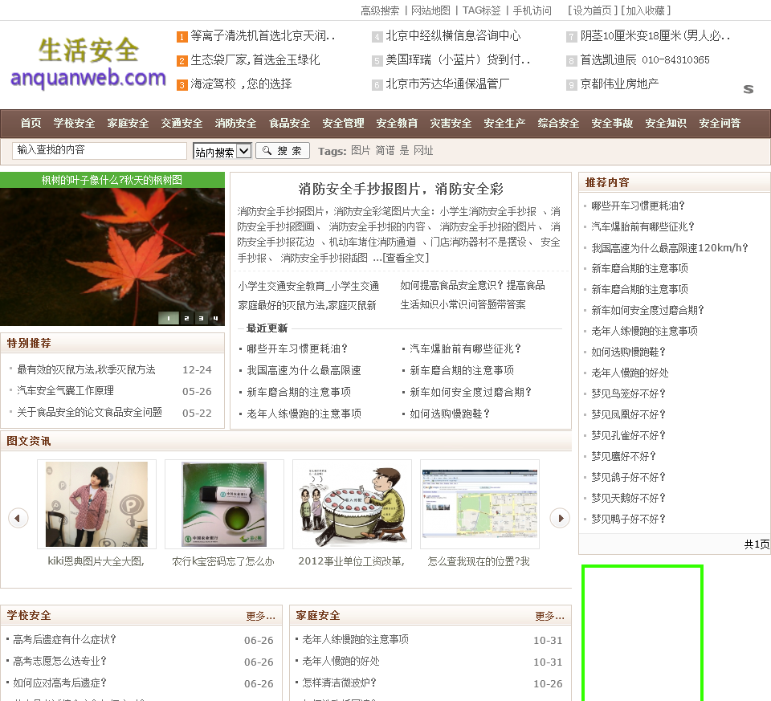Open the TAG标签 link
Screen dimensions: 771x701
[481, 10]
